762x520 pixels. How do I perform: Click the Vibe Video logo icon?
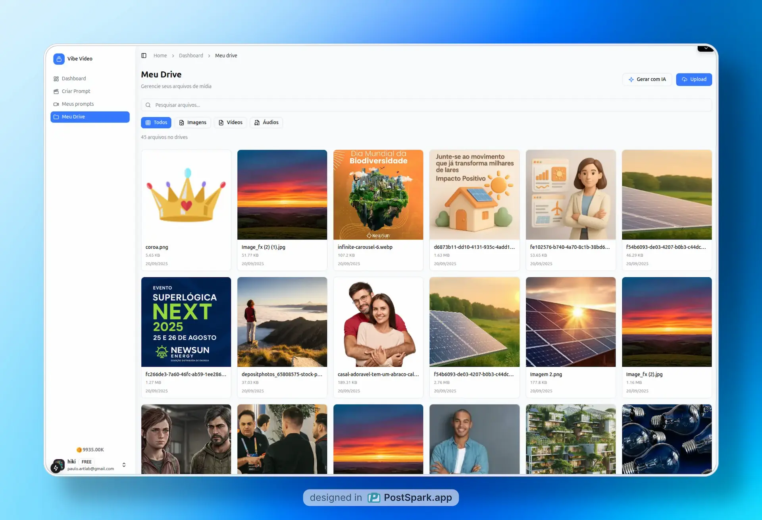tap(59, 59)
